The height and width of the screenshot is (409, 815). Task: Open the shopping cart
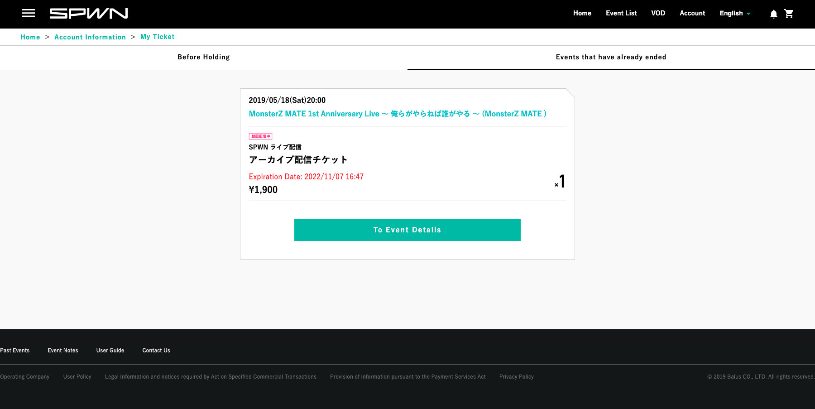click(789, 14)
